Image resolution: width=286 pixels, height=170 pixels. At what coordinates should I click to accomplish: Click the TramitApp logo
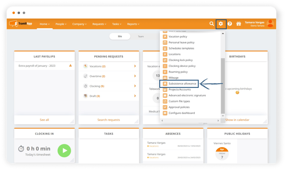[x=21, y=24]
